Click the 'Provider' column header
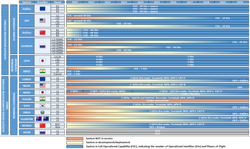Viewport: 250px width, 149px height. (42, 2)
